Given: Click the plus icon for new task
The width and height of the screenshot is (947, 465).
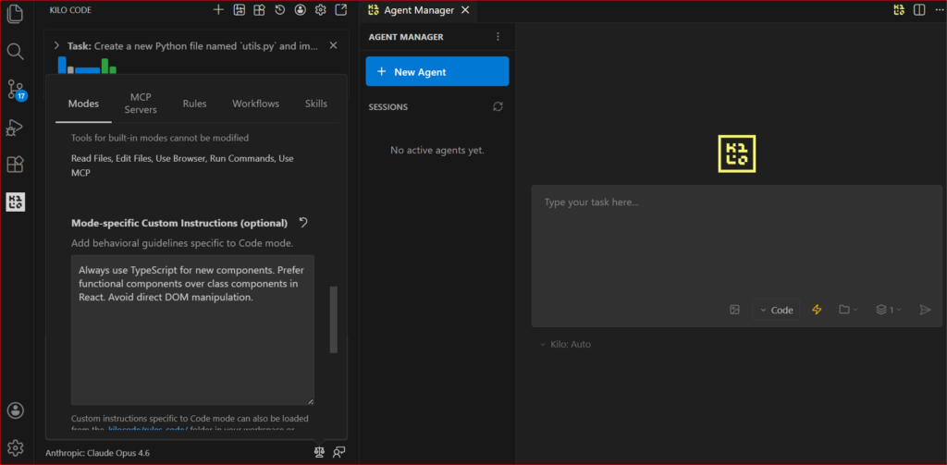Looking at the screenshot, I should [x=218, y=10].
